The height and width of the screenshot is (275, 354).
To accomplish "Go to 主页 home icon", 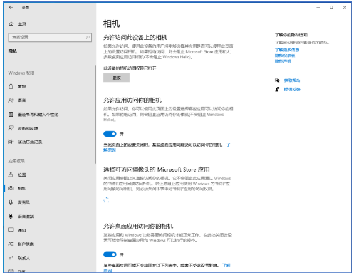I will (x=11, y=24).
